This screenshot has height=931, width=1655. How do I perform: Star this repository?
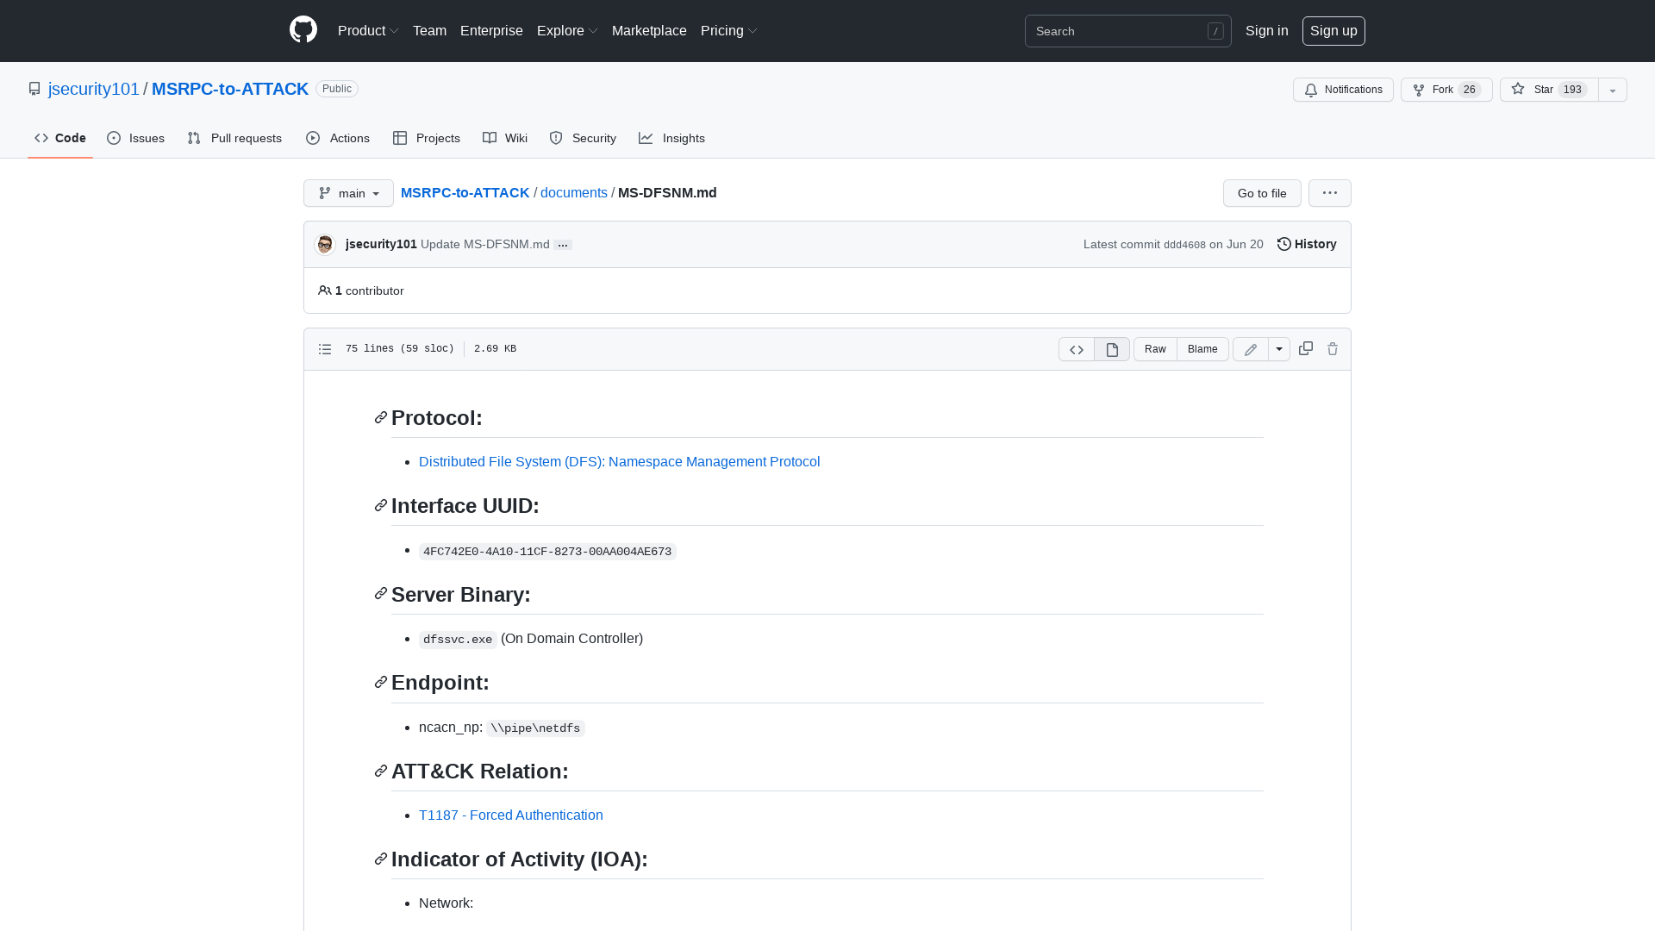coord(1548,90)
